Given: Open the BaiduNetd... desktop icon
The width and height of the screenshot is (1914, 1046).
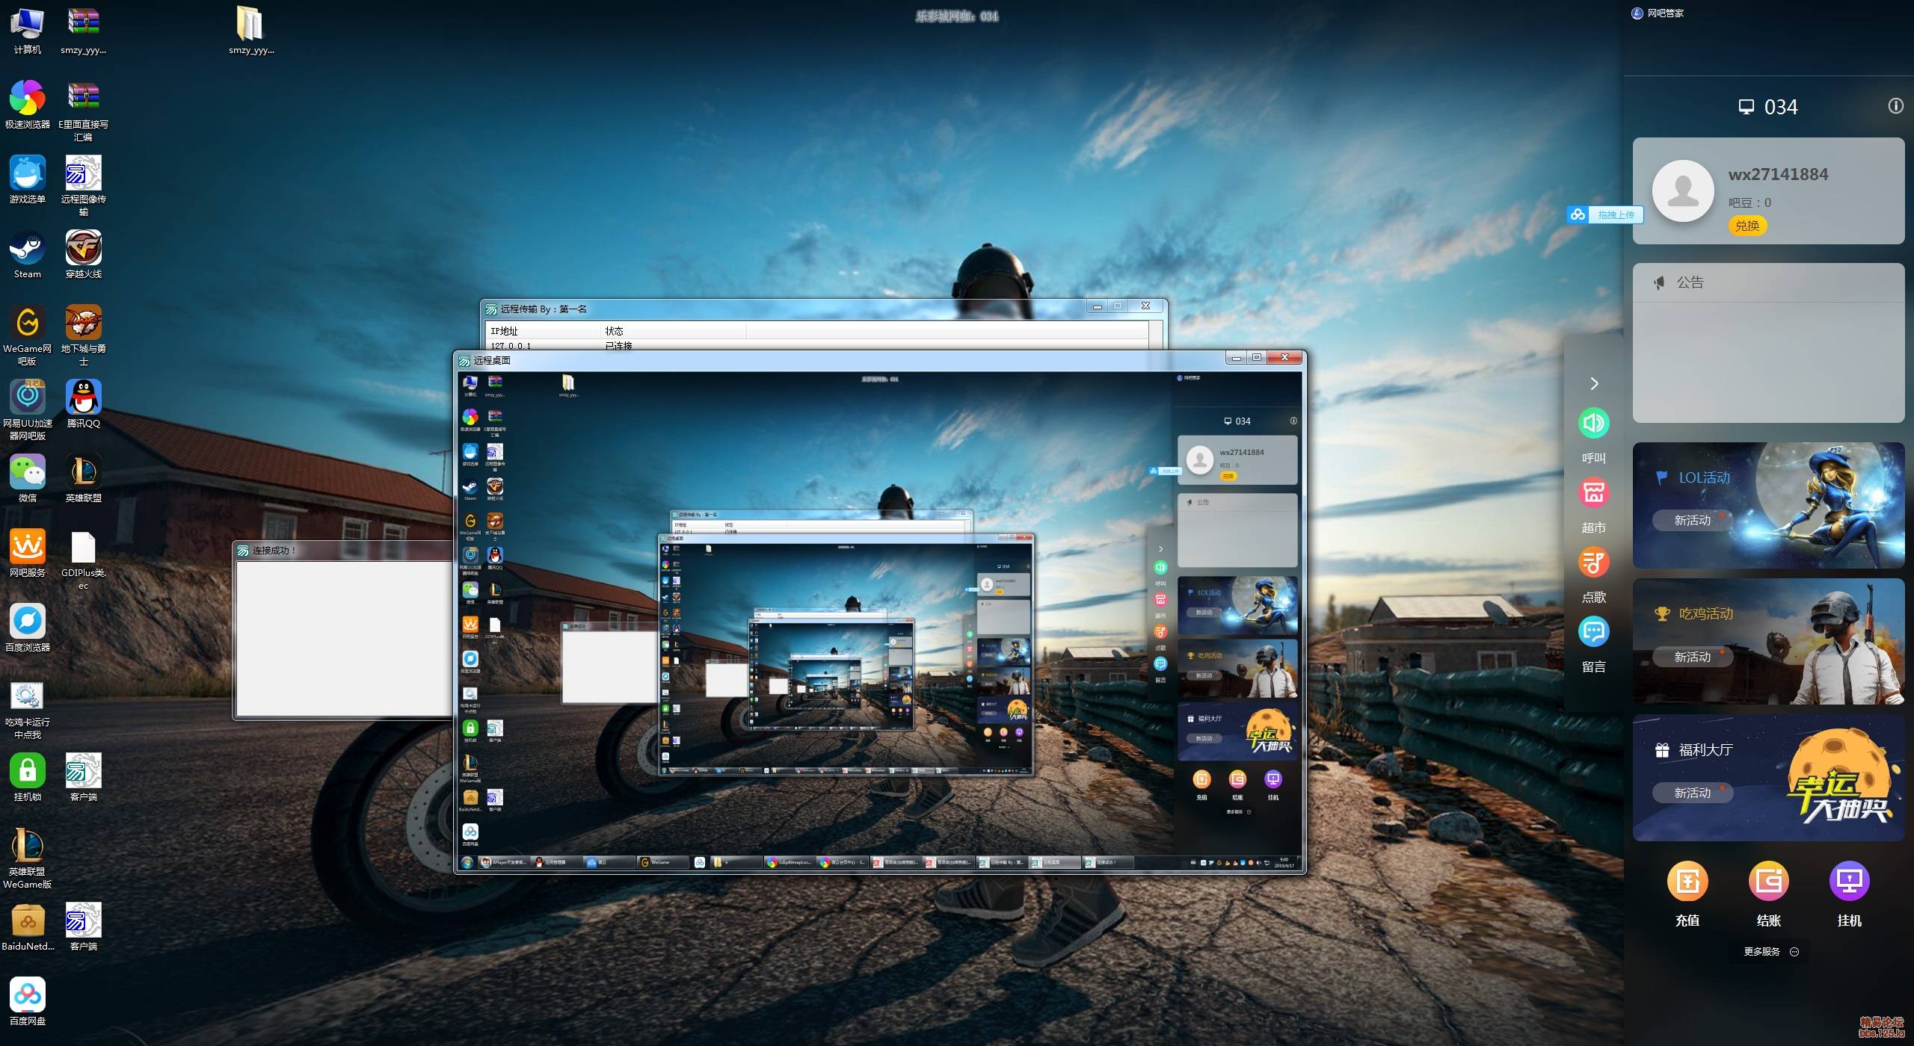Looking at the screenshot, I should click(x=27, y=926).
